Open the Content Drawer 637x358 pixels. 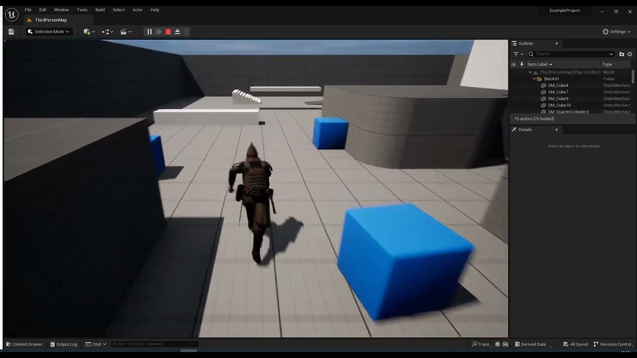pos(24,344)
